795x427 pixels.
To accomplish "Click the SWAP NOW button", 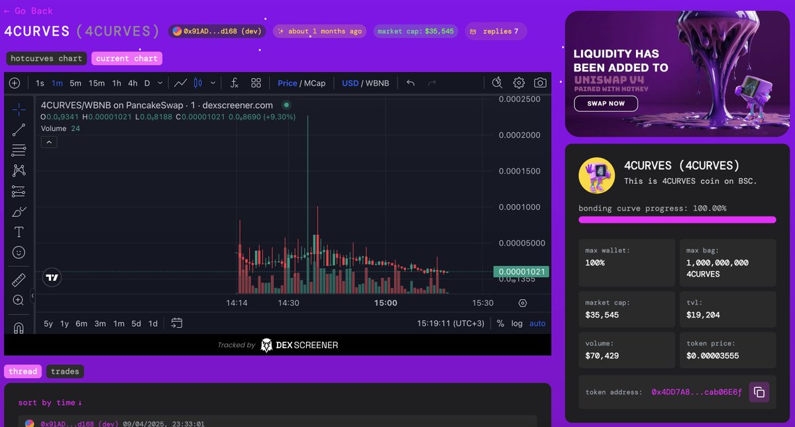I will (606, 103).
